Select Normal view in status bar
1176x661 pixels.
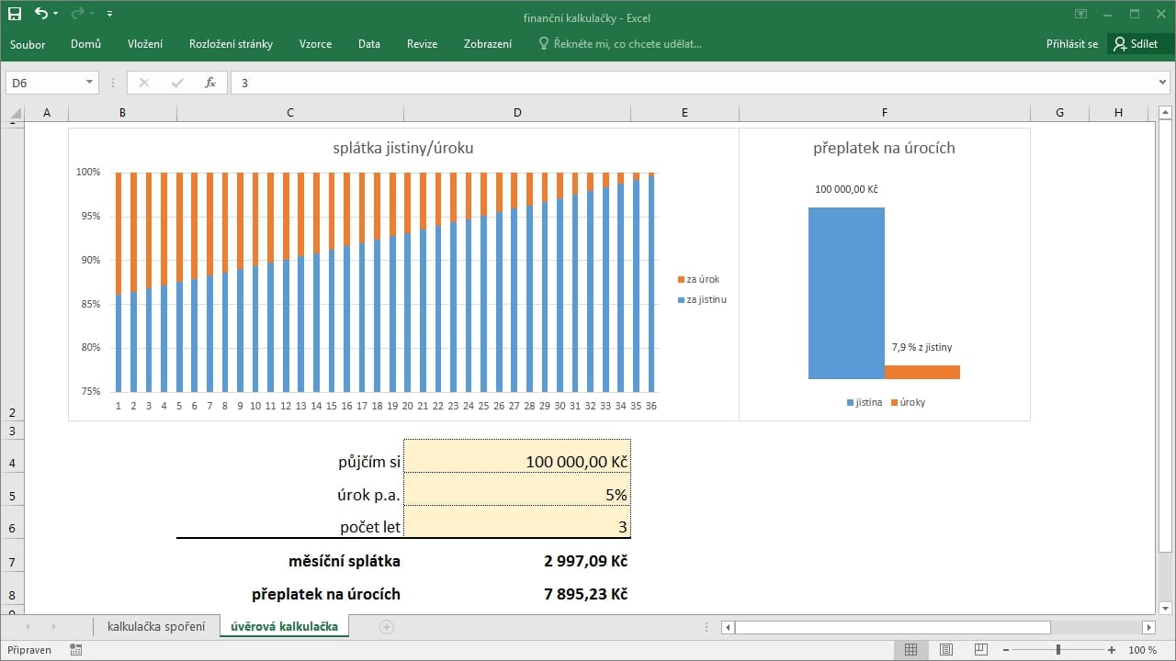pyautogui.click(x=910, y=650)
